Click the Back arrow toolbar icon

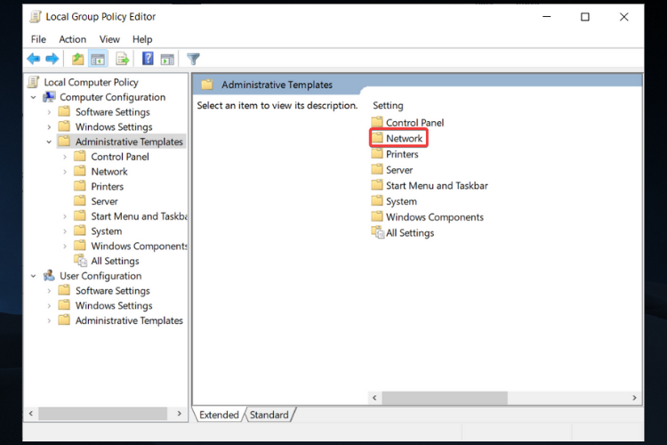[x=33, y=59]
